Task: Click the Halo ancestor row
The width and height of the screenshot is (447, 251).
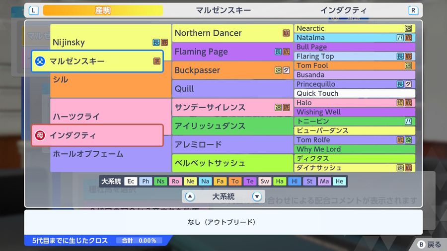Action: (355, 103)
